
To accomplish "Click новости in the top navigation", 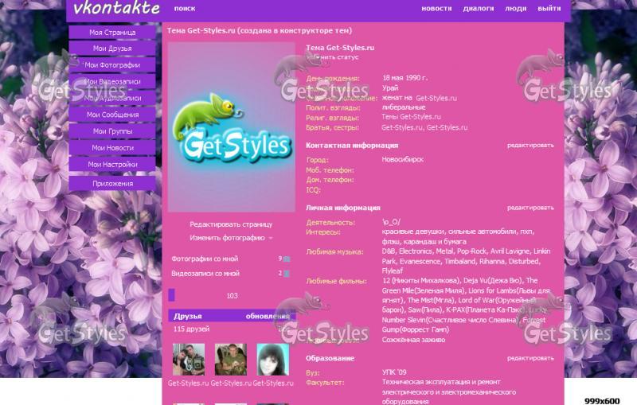I will [436, 9].
